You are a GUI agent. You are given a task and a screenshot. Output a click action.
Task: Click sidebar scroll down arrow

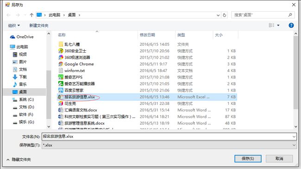click(49, 127)
